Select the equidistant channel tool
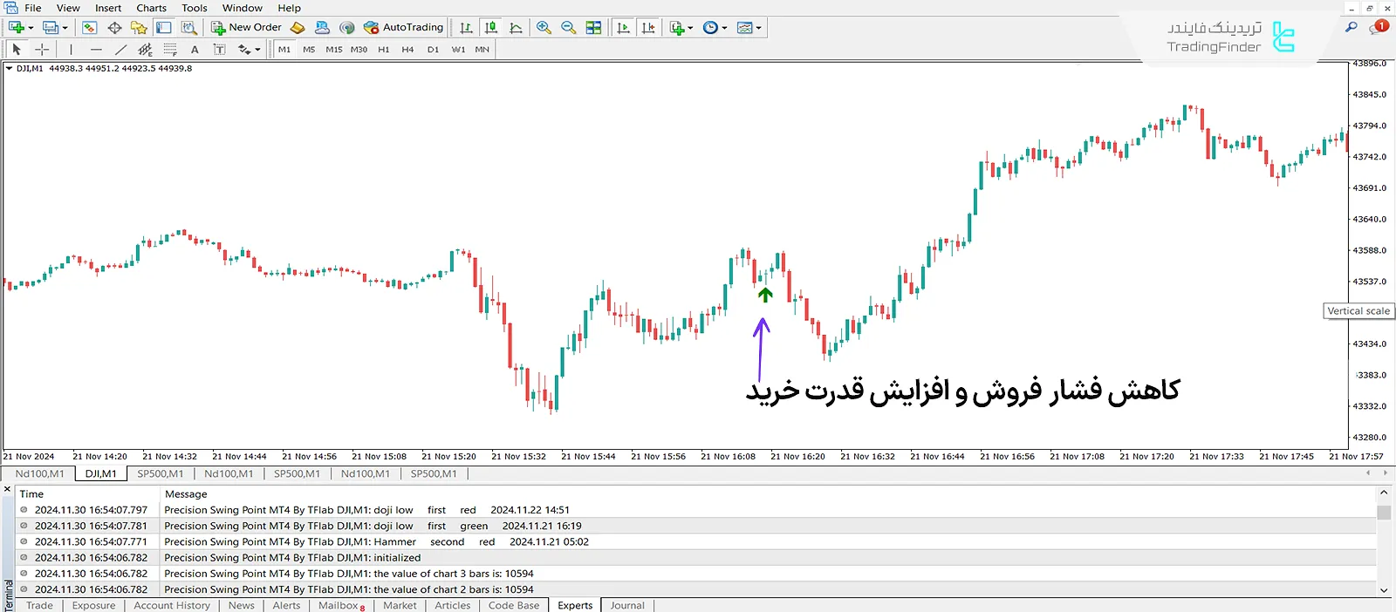Viewport: 1396px width, 612px height. 145,50
